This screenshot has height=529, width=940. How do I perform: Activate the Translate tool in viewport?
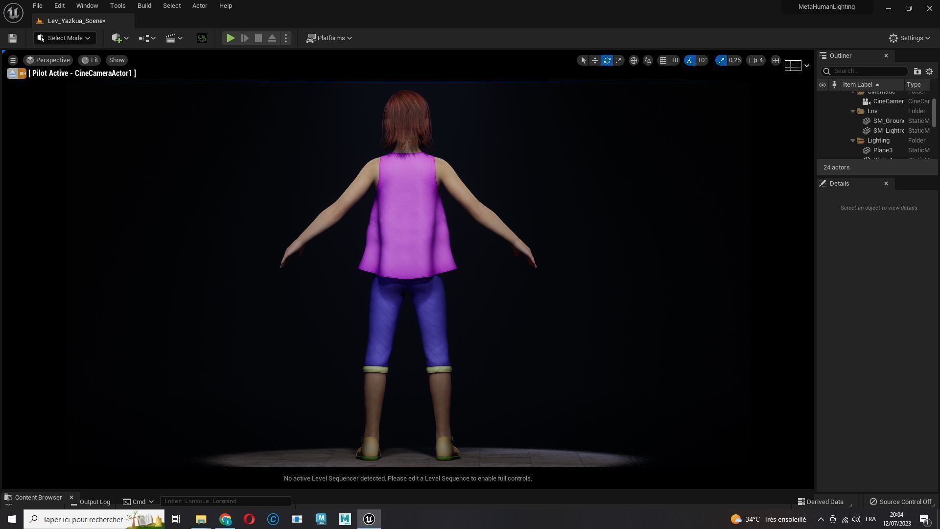595,60
